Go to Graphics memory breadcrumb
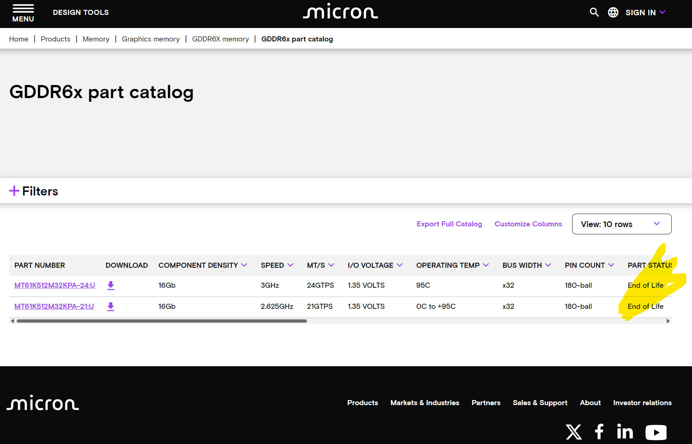This screenshot has height=444, width=692. (x=151, y=39)
